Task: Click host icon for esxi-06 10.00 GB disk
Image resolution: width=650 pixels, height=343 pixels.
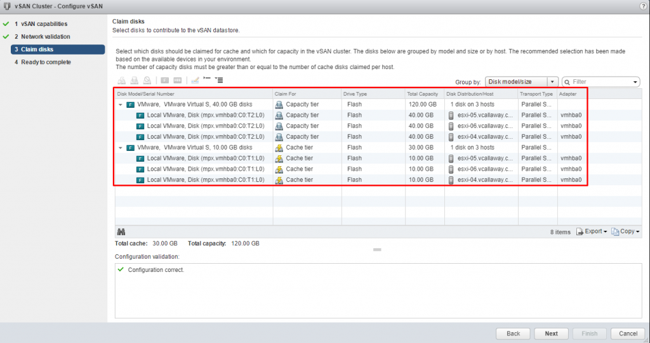Action: [451, 169]
